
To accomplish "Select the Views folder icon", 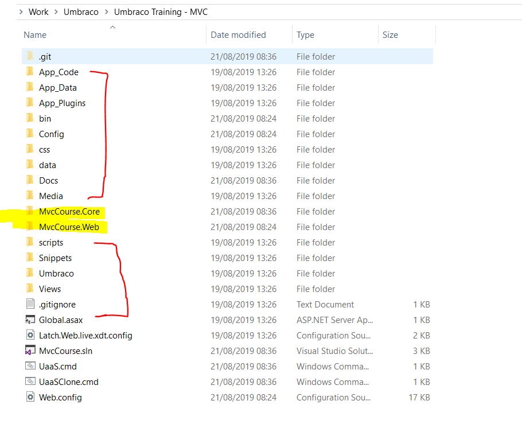I will 30,288.
